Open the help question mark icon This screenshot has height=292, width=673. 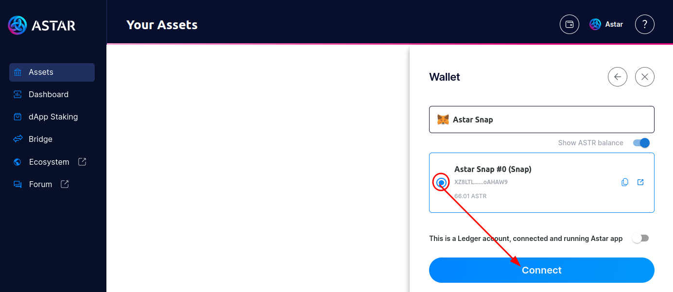(645, 24)
